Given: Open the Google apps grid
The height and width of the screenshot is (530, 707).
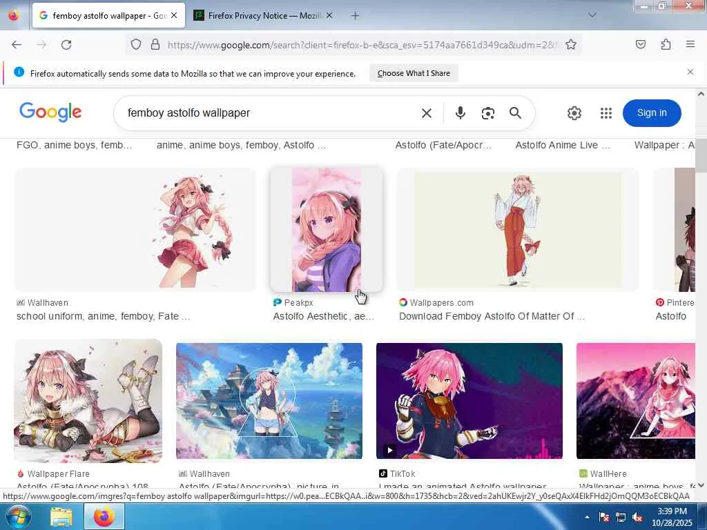Looking at the screenshot, I should pos(606,112).
